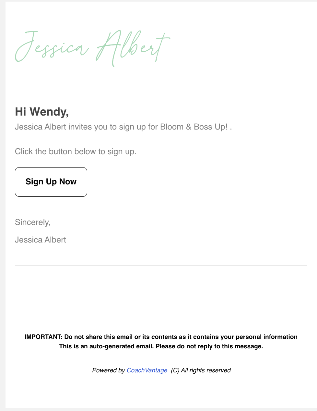Click the word "Jessica" in script logo
317x411 pixels.
(52, 47)
